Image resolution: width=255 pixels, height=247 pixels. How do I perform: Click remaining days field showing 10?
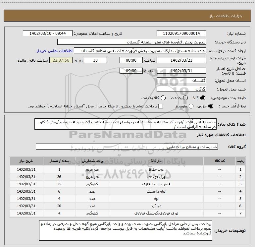tap(95, 60)
